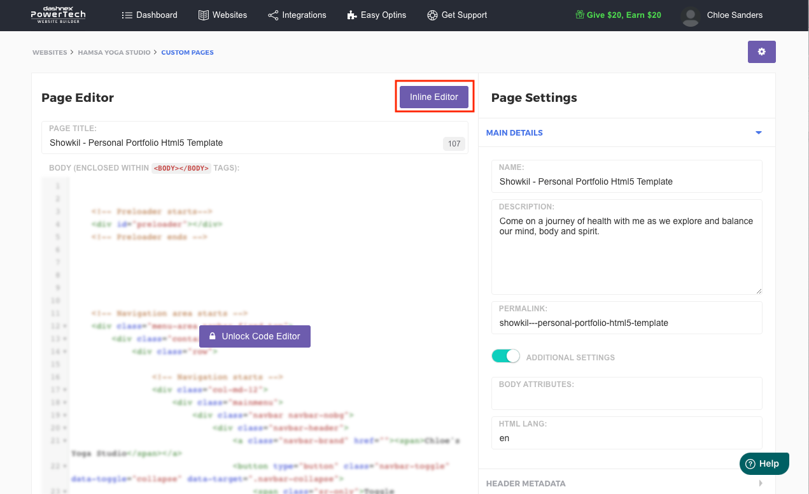
Task: Open the Easy Optins menu item
Action: click(x=377, y=15)
